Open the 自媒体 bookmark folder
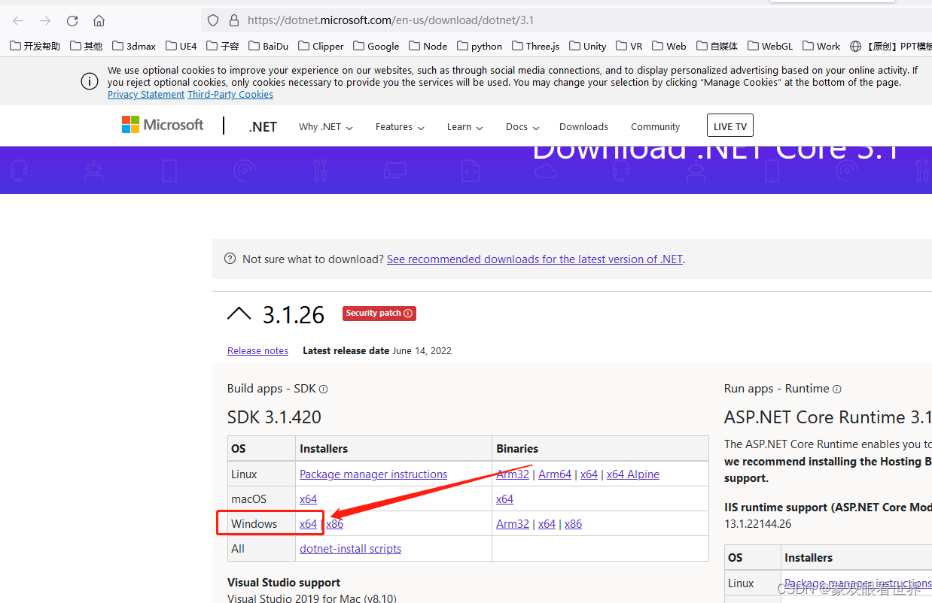This screenshot has height=603, width=932. point(717,46)
